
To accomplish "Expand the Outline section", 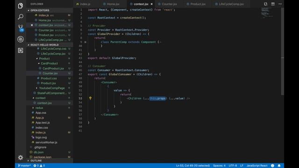I will pyautogui.click(x=36, y=161).
